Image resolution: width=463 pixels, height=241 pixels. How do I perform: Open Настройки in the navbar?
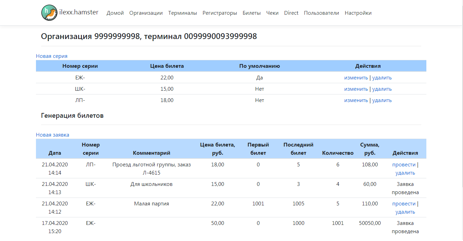tap(358, 13)
